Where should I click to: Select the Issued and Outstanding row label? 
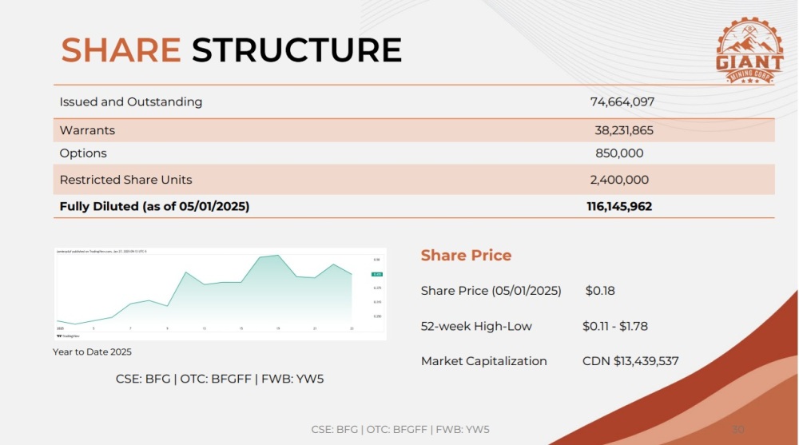coord(131,102)
